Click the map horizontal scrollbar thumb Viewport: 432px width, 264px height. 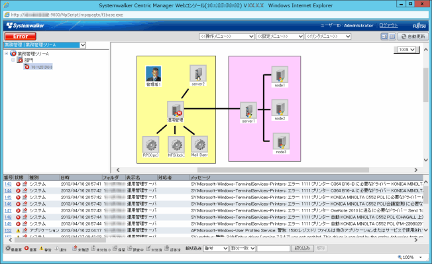[x=283, y=170]
